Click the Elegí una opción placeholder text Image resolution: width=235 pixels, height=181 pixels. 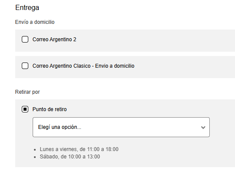[60, 127]
